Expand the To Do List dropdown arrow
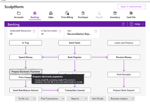The height and width of the screenshot is (112, 150). click(34, 99)
